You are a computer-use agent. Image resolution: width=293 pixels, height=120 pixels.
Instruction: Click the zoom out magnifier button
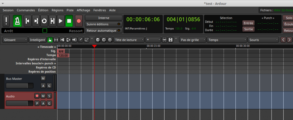click(98, 40)
